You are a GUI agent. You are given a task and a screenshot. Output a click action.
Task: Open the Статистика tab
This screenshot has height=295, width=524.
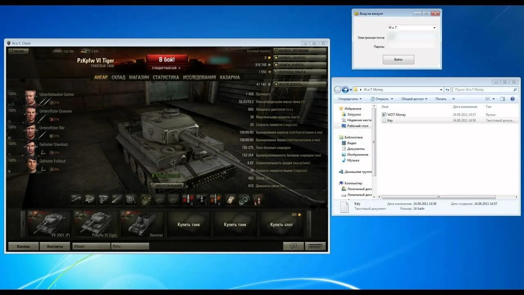[x=166, y=77]
